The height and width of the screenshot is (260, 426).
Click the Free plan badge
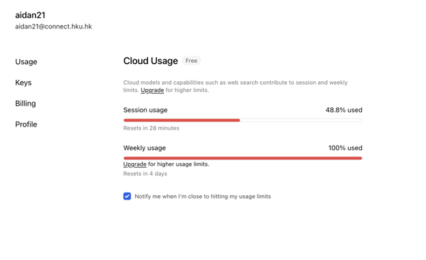pos(191,61)
